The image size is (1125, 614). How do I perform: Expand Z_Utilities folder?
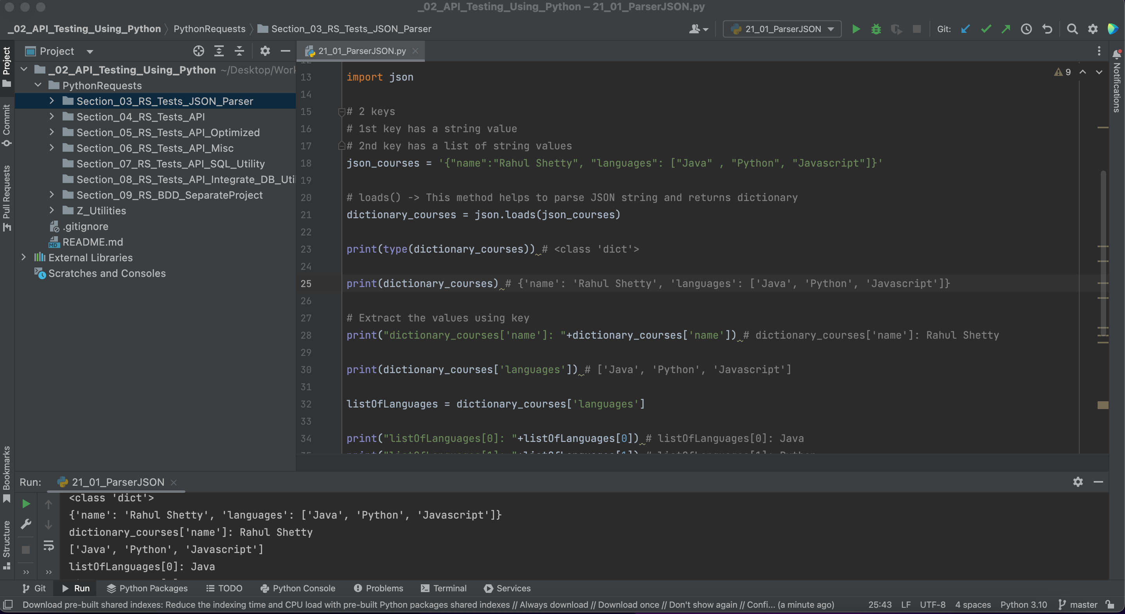point(52,210)
